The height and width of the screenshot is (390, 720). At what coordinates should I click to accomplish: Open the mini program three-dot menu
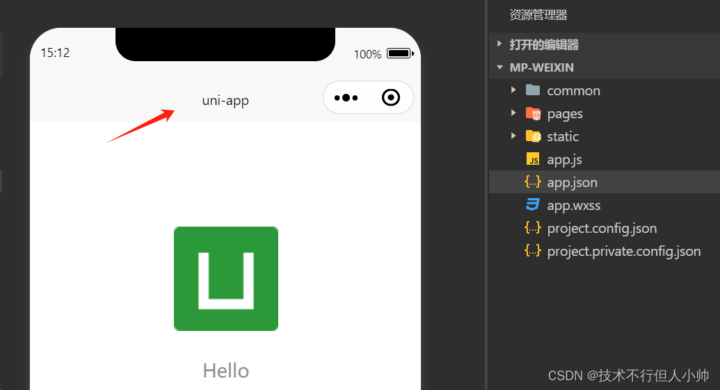point(346,98)
